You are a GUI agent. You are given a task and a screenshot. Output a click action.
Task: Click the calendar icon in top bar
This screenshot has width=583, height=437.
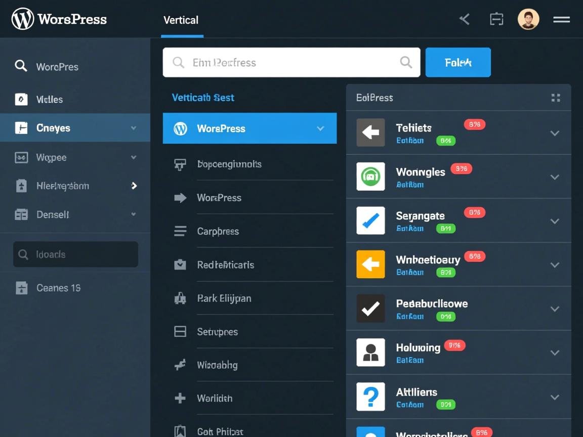496,20
